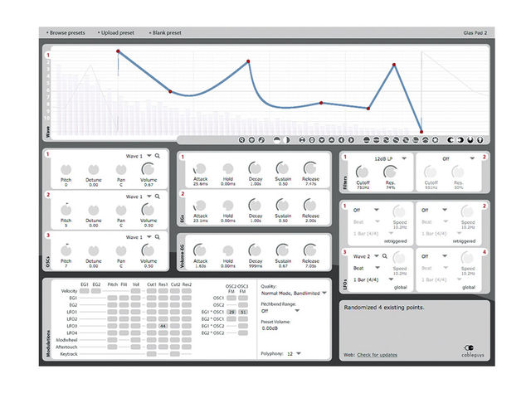Screen dimensions: 531x398
Task: Click Blank preset
Action: [x=165, y=33]
